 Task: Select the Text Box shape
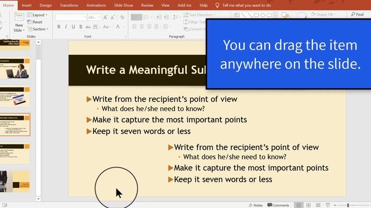click(x=237, y=15)
